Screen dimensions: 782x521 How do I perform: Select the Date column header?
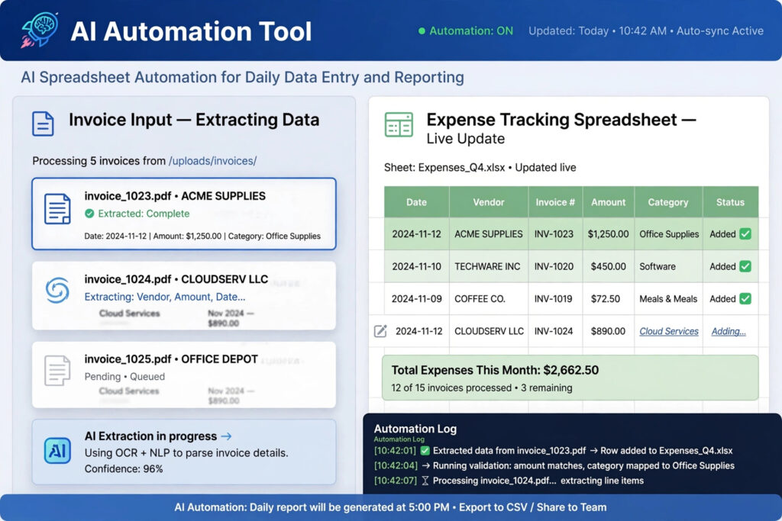point(416,202)
